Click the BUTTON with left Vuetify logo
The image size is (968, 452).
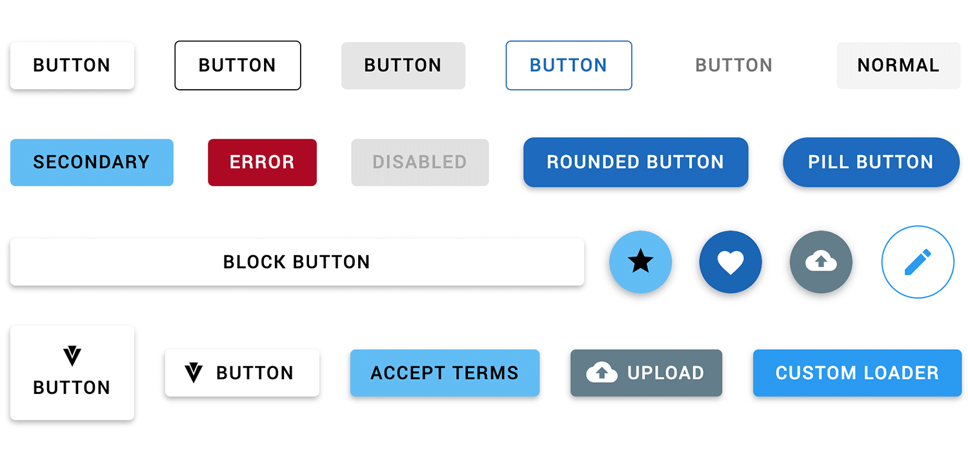(242, 373)
